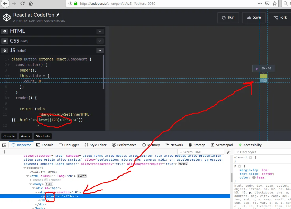Show keyboard Shortcuts button
The image size is (291, 209).
[x=43, y=136]
